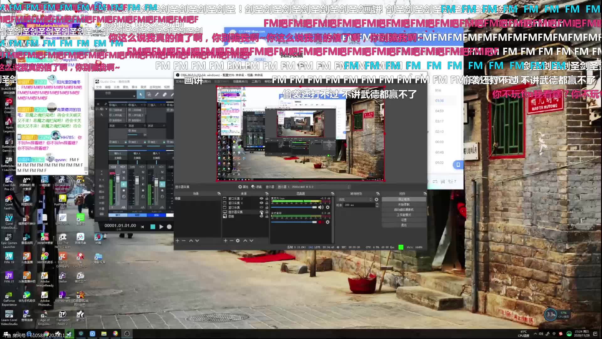Open the 音轨 menu in Studio One
This screenshot has width=602, height=339.
click(x=126, y=87)
